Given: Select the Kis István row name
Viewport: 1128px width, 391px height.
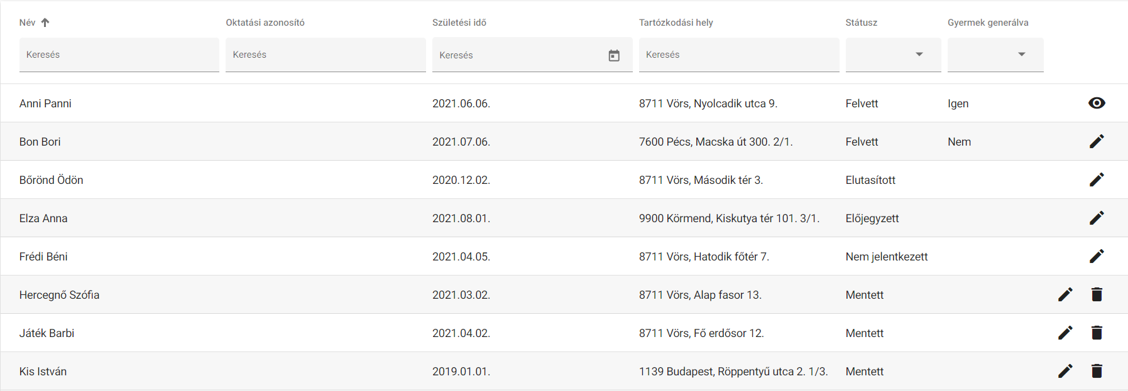Looking at the screenshot, I should pos(43,372).
